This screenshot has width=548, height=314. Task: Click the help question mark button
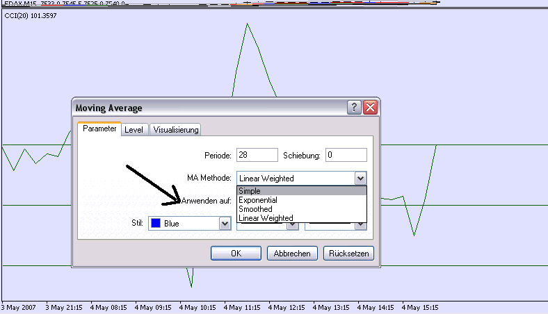point(354,107)
